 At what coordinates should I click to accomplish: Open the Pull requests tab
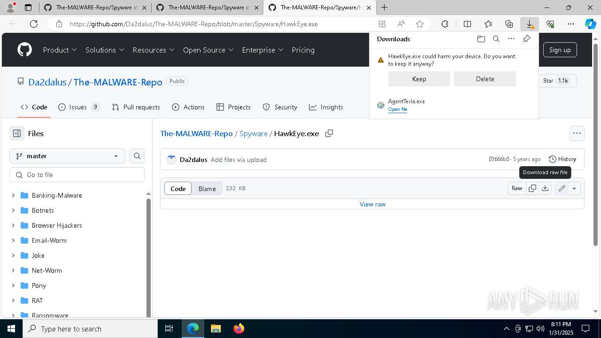pos(136,107)
